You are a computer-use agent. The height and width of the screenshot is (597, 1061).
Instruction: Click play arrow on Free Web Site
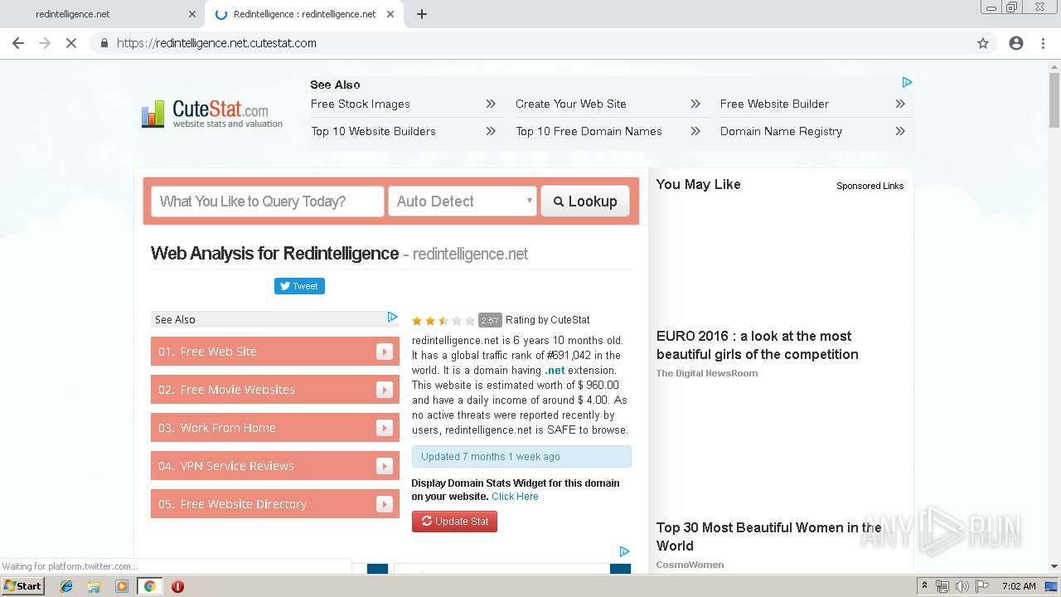(x=384, y=352)
